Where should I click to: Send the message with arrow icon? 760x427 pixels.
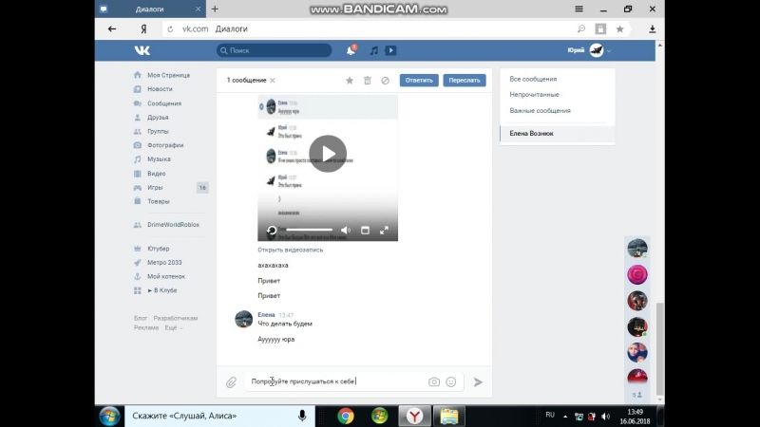click(x=478, y=382)
